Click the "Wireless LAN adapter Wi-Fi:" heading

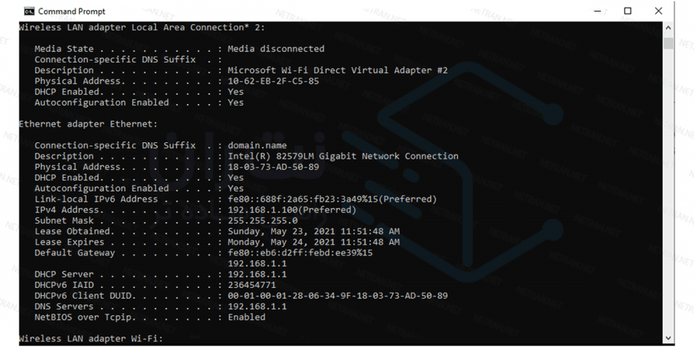tap(90, 338)
